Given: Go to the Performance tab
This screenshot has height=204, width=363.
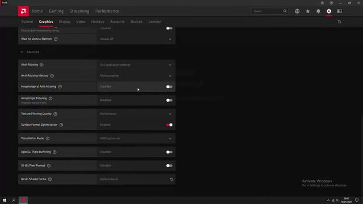Looking at the screenshot, I should [107, 11].
